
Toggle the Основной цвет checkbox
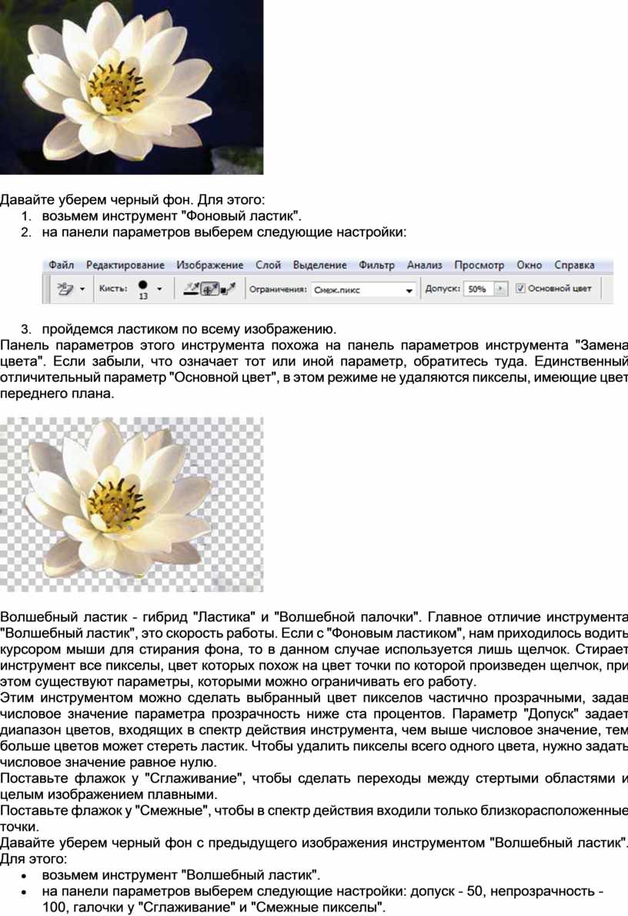point(520,289)
